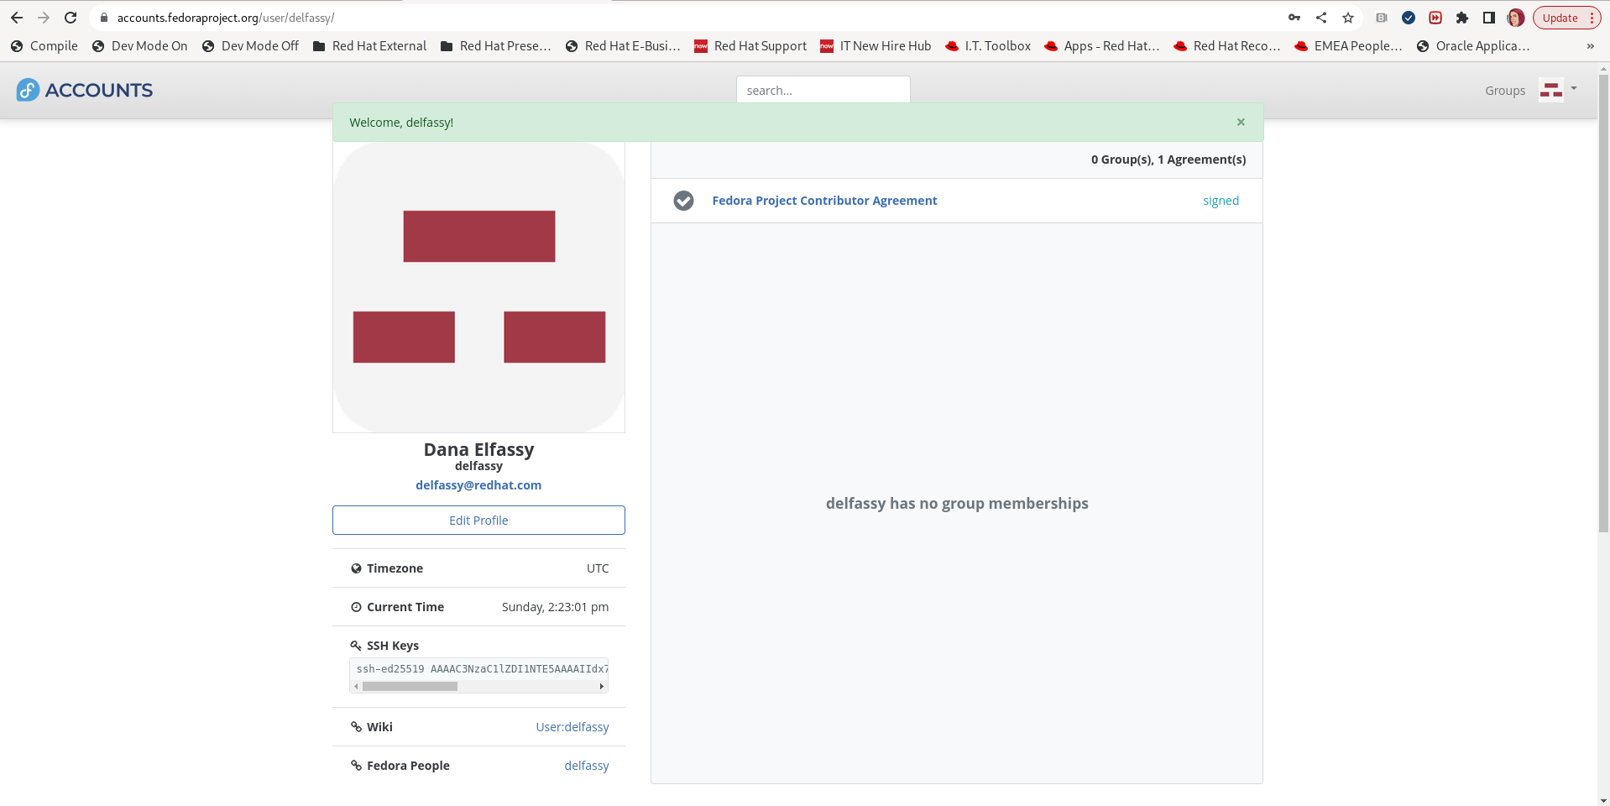Open Red Hat Prese... bookmark folder
The image size is (1610, 806).
point(496,46)
